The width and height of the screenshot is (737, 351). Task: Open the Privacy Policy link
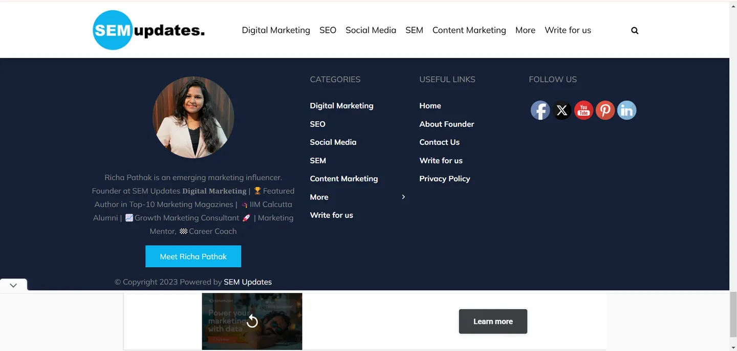(x=445, y=179)
